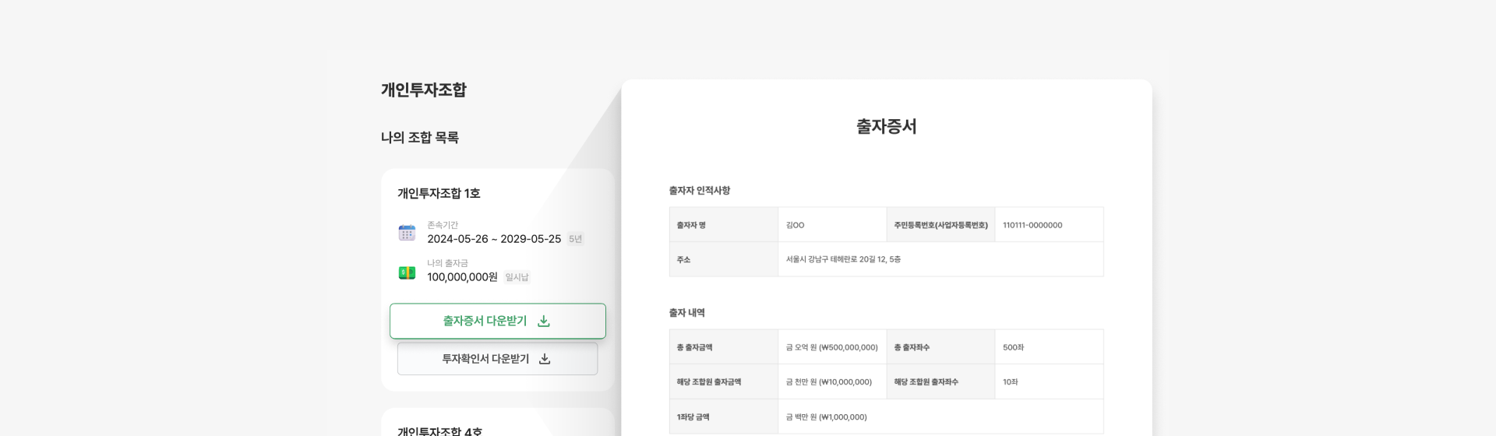
Task: Click the 나의 조합 목록 heading
Action: coord(419,138)
